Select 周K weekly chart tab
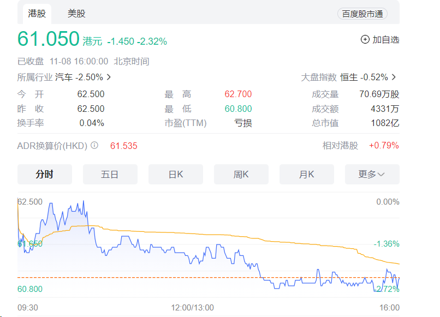Image resolution: width=440 pixels, height=317 pixels. click(241, 174)
